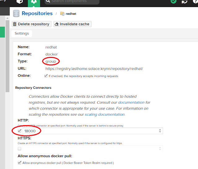The width and height of the screenshot is (198, 169).
Task: Disable the HTTP connector checkbox
Action: click(20, 131)
